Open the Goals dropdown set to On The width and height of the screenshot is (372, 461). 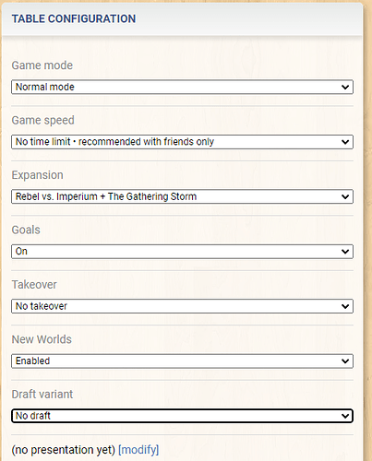[x=182, y=252]
